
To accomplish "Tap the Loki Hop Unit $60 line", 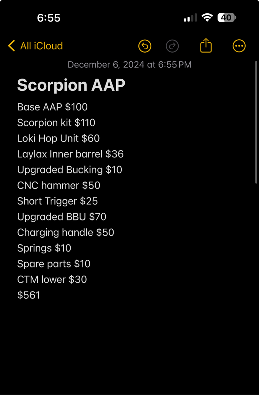I will (x=58, y=139).
